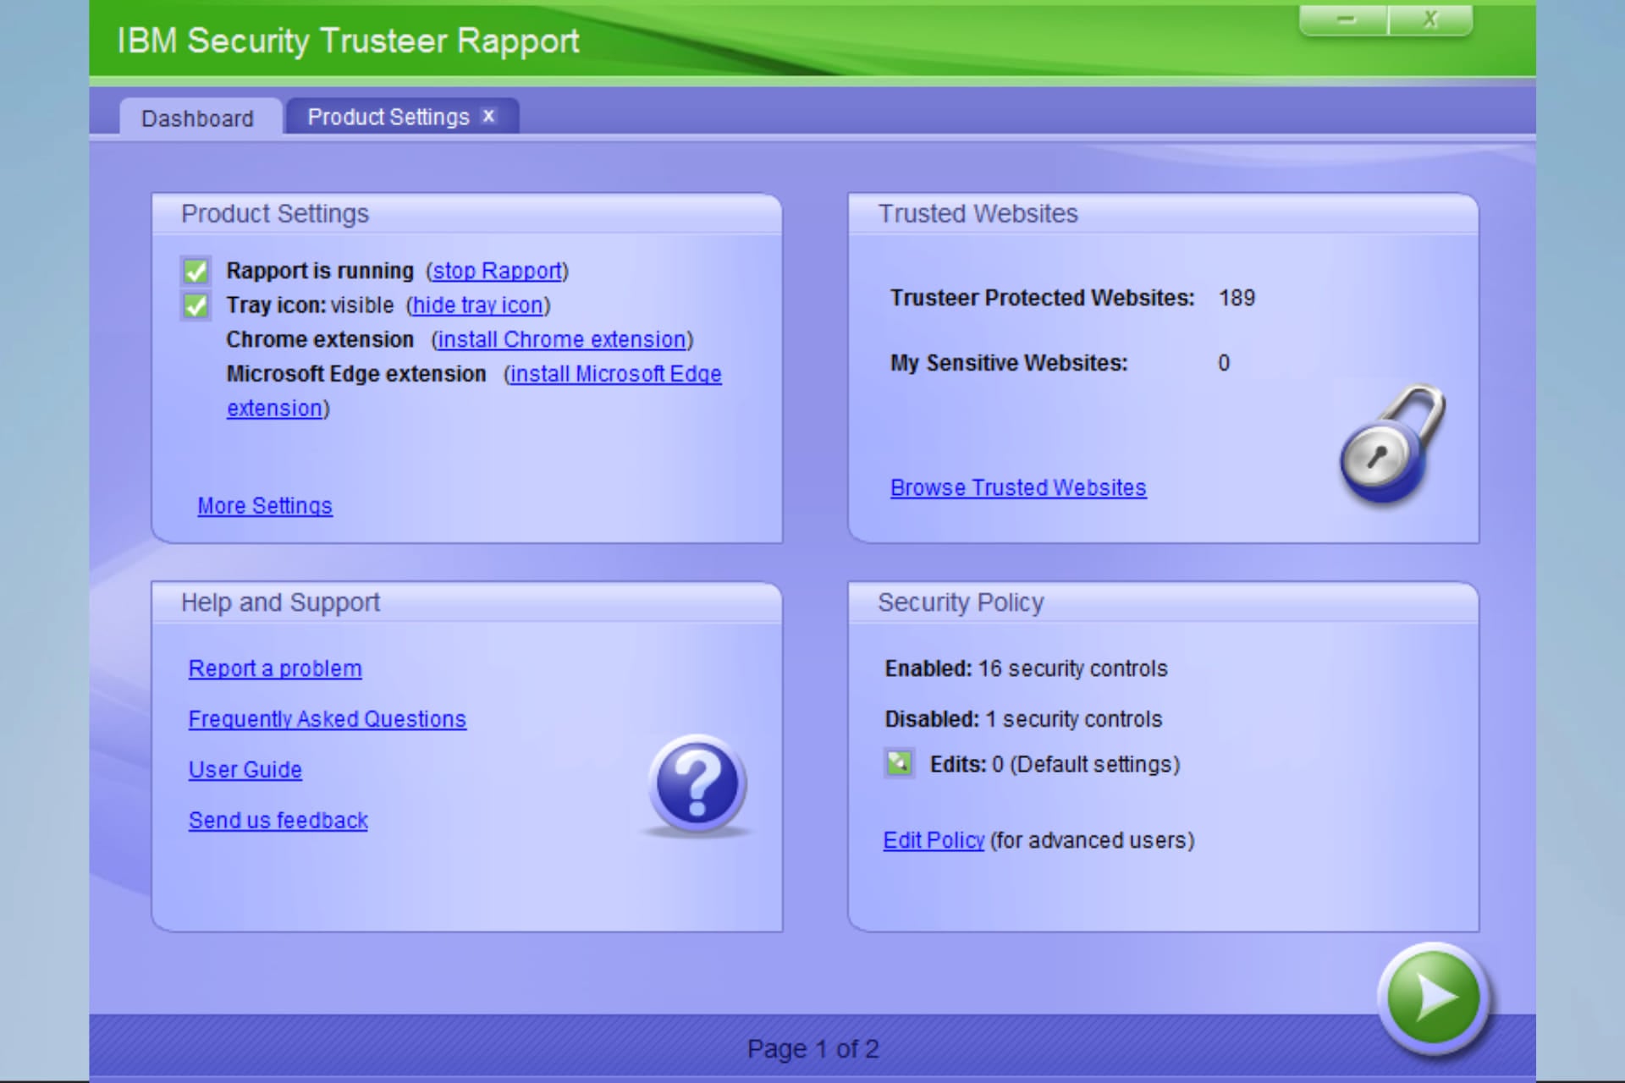Click install Chrome extension link
Viewport: 1625px width, 1083px height.
(562, 339)
